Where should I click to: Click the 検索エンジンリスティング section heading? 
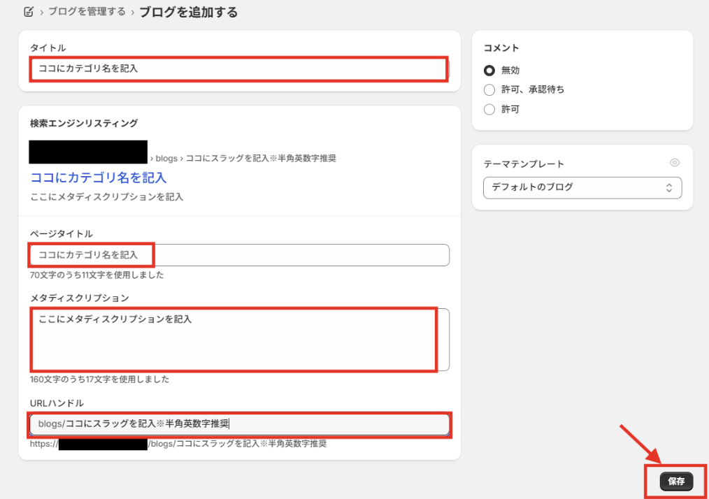coord(83,123)
